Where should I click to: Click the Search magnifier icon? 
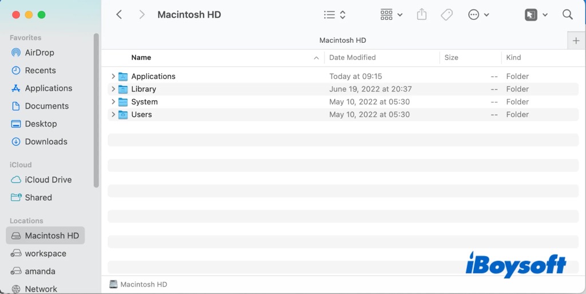click(567, 14)
